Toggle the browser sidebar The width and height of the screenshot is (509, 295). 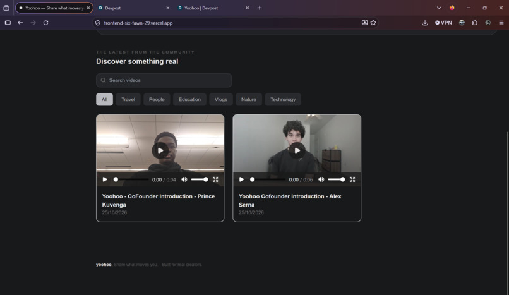point(8,23)
